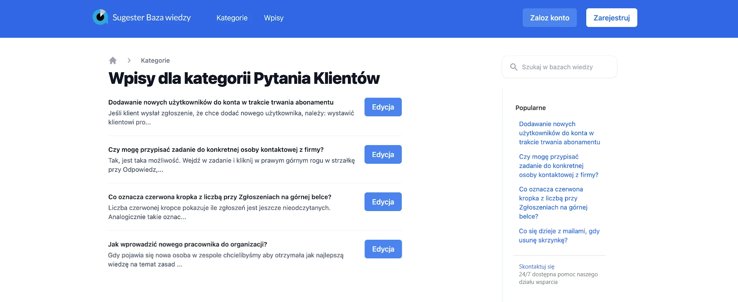738x302 pixels.
Task: Click excerpt starting Jeśli klient wysłał zgłoszenie
Action: [x=231, y=118]
